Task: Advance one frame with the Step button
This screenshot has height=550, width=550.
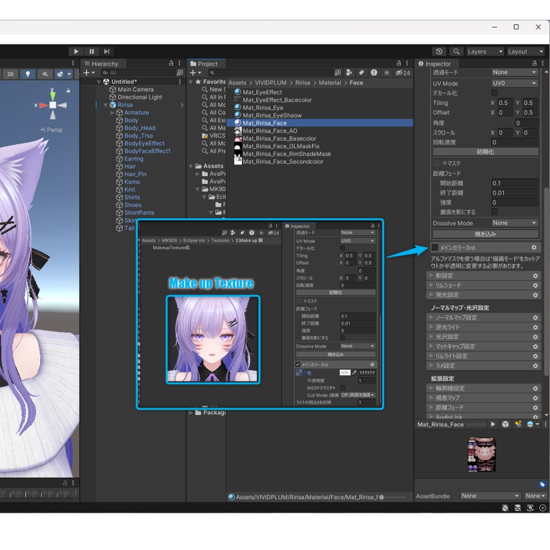Action: (x=107, y=52)
